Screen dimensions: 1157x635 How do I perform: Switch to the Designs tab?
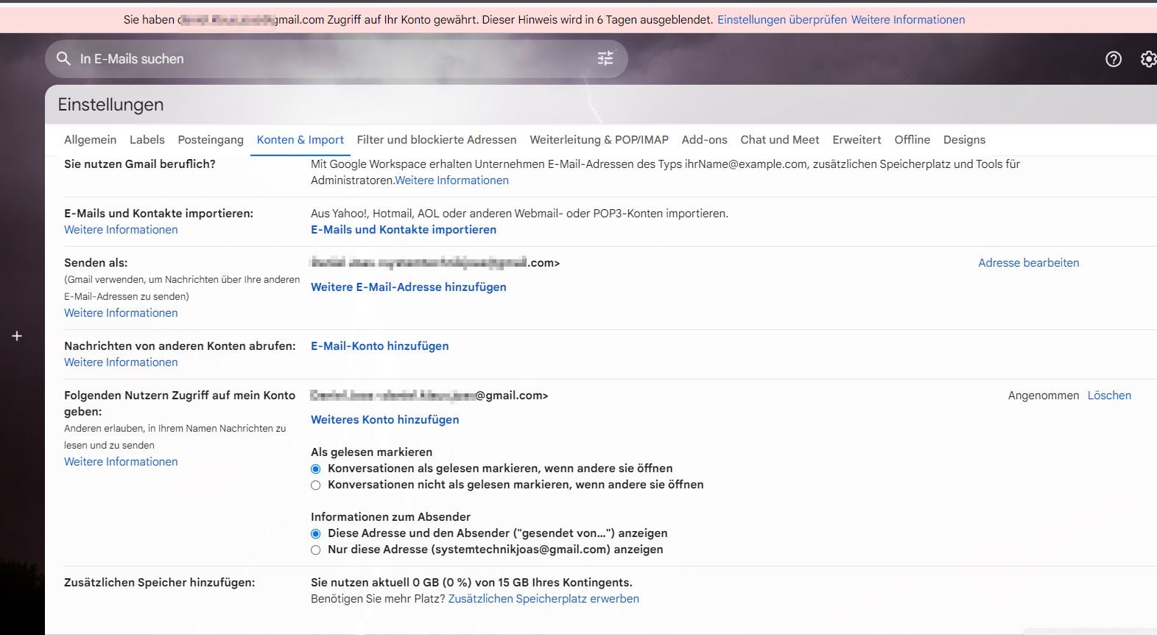[x=963, y=140]
